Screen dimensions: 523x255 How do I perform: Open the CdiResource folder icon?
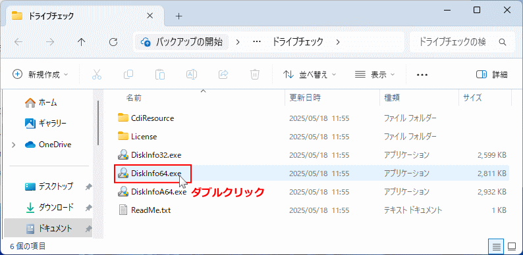click(x=123, y=118)
